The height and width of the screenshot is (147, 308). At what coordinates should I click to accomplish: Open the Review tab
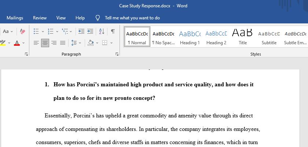[40, 18]
